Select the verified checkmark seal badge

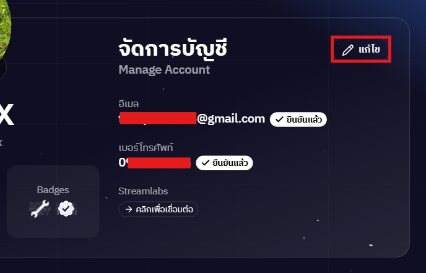click(66, 209)
